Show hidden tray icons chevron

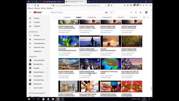[131, 99]
